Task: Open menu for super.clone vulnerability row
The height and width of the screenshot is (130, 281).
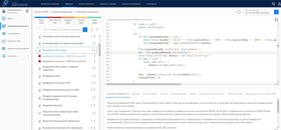Action: (x=95, y=36)
